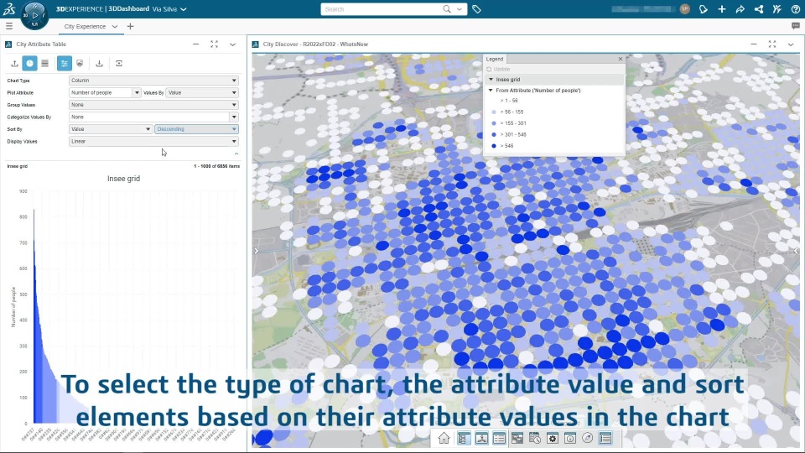The width and height of the screenshot is (805, 453).
Task: Collapse the Insee grid legend section
Action: click(491, 80)
